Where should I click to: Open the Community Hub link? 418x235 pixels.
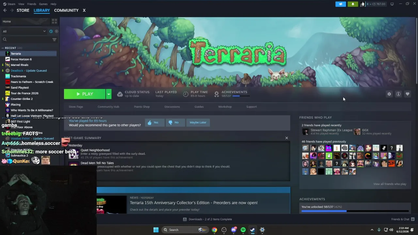[108, 107]
